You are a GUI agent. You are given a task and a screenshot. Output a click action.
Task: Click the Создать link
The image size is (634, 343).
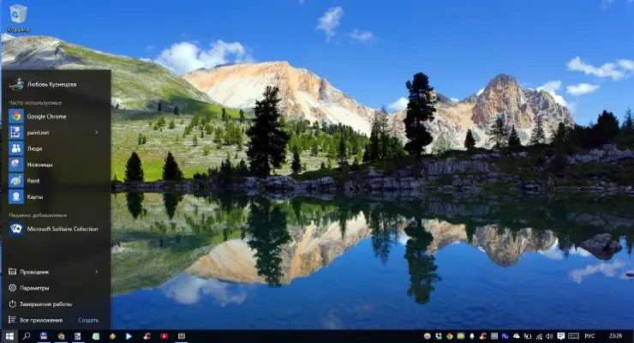[88, 320]
